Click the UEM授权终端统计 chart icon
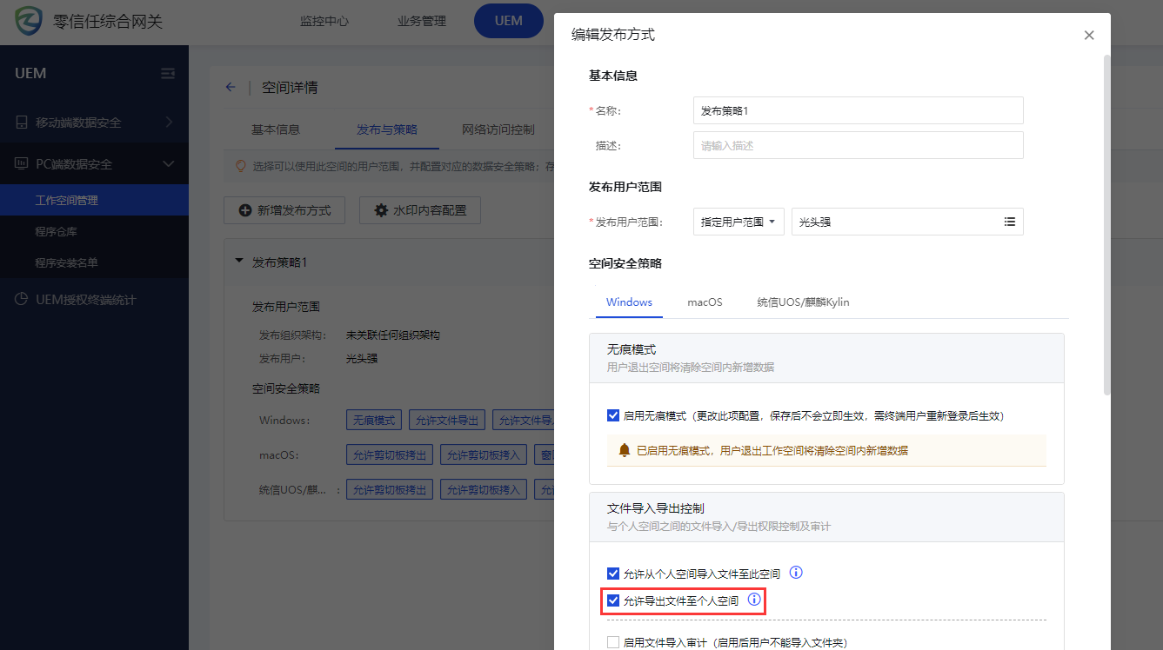 pos(21,300)
